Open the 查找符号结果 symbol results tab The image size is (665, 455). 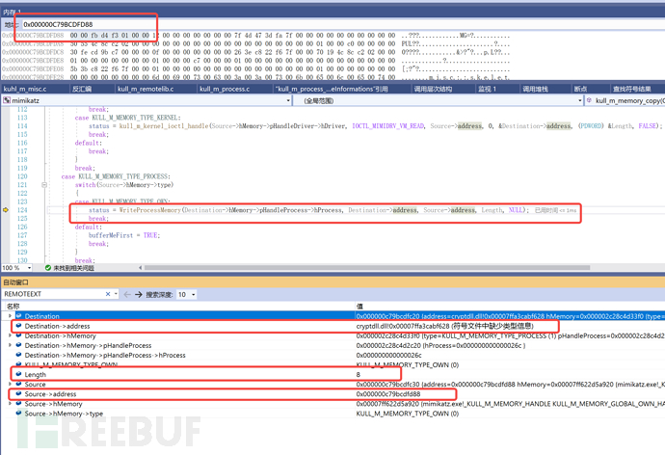pyautogui.click(x=631, y=89)
